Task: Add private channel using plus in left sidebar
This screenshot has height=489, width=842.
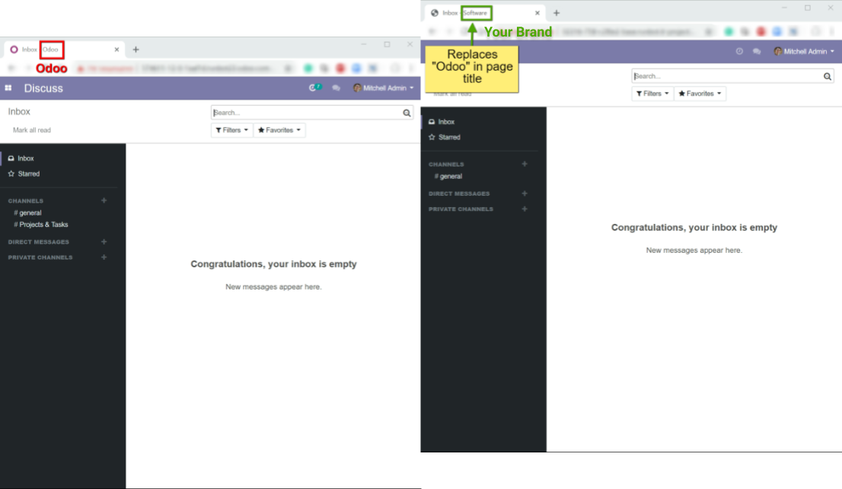Action: (x=104, y=257)
